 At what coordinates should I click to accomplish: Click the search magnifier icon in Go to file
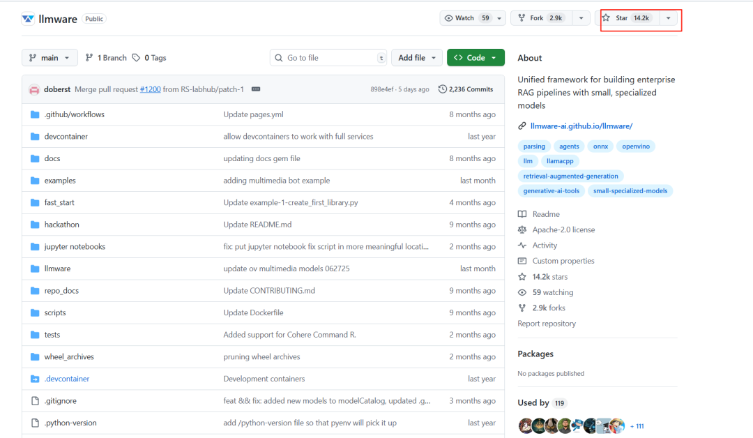278,58
